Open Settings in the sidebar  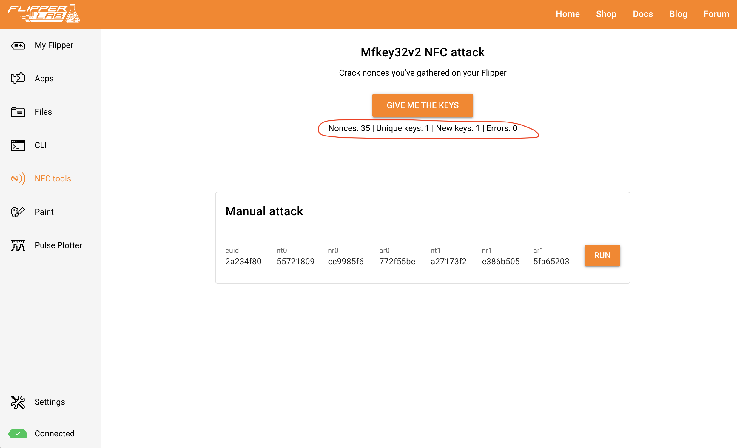click(x=50, y=402)
